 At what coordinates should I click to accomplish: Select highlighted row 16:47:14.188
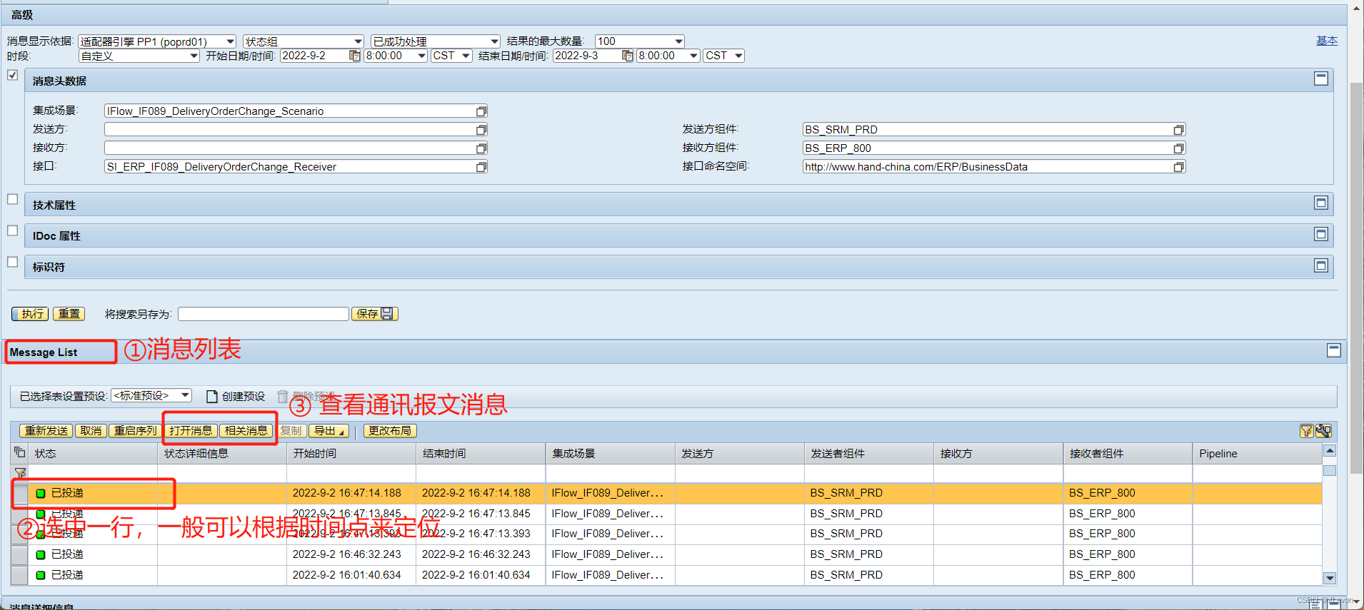click(x=20, y=493)
